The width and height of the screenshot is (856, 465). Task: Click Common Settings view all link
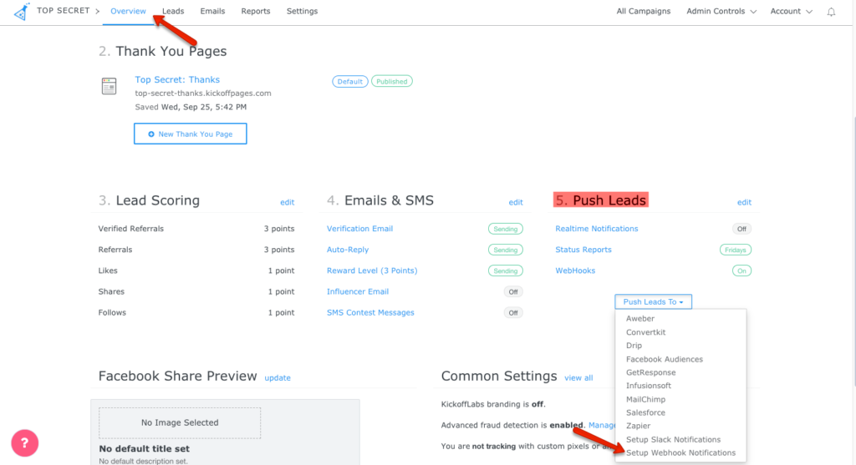pyautogui.click(x=578, y=378)
